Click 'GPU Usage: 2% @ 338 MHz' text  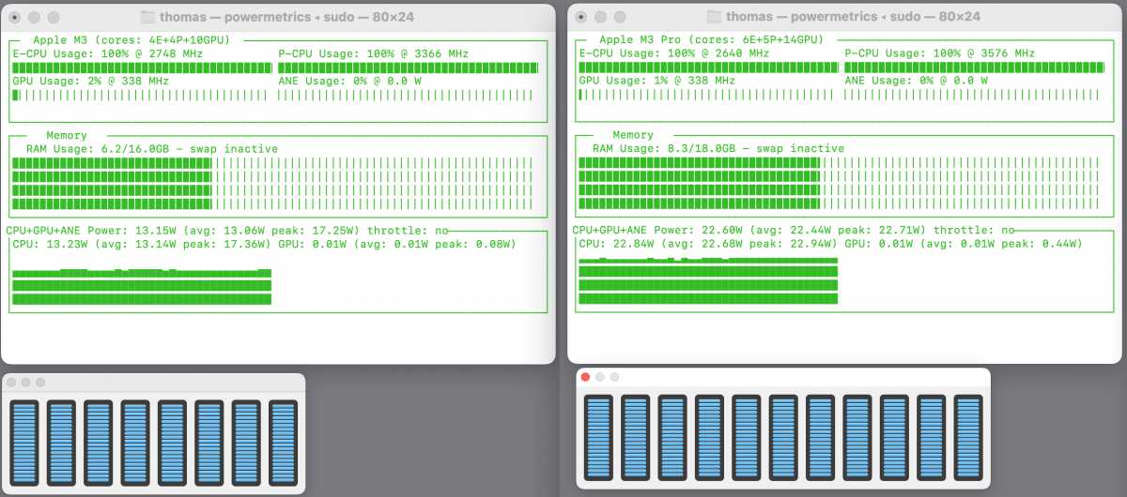91,81
